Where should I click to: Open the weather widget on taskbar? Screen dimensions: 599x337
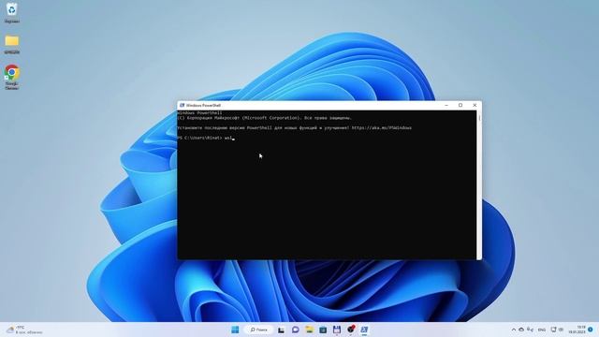point(23,330)
